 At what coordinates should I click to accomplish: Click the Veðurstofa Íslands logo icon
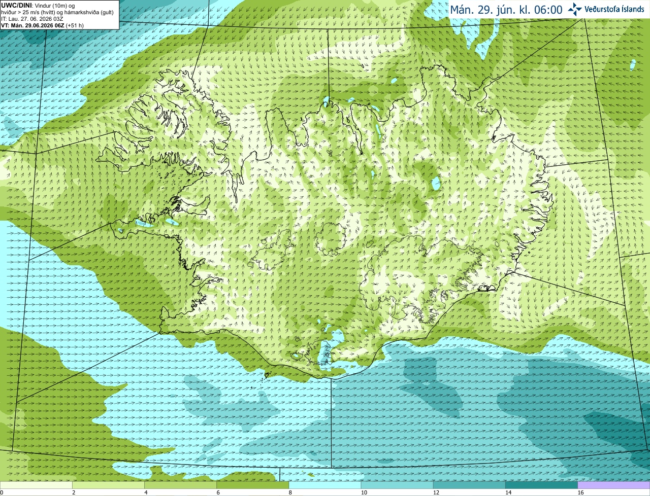[x=575, y=9]
